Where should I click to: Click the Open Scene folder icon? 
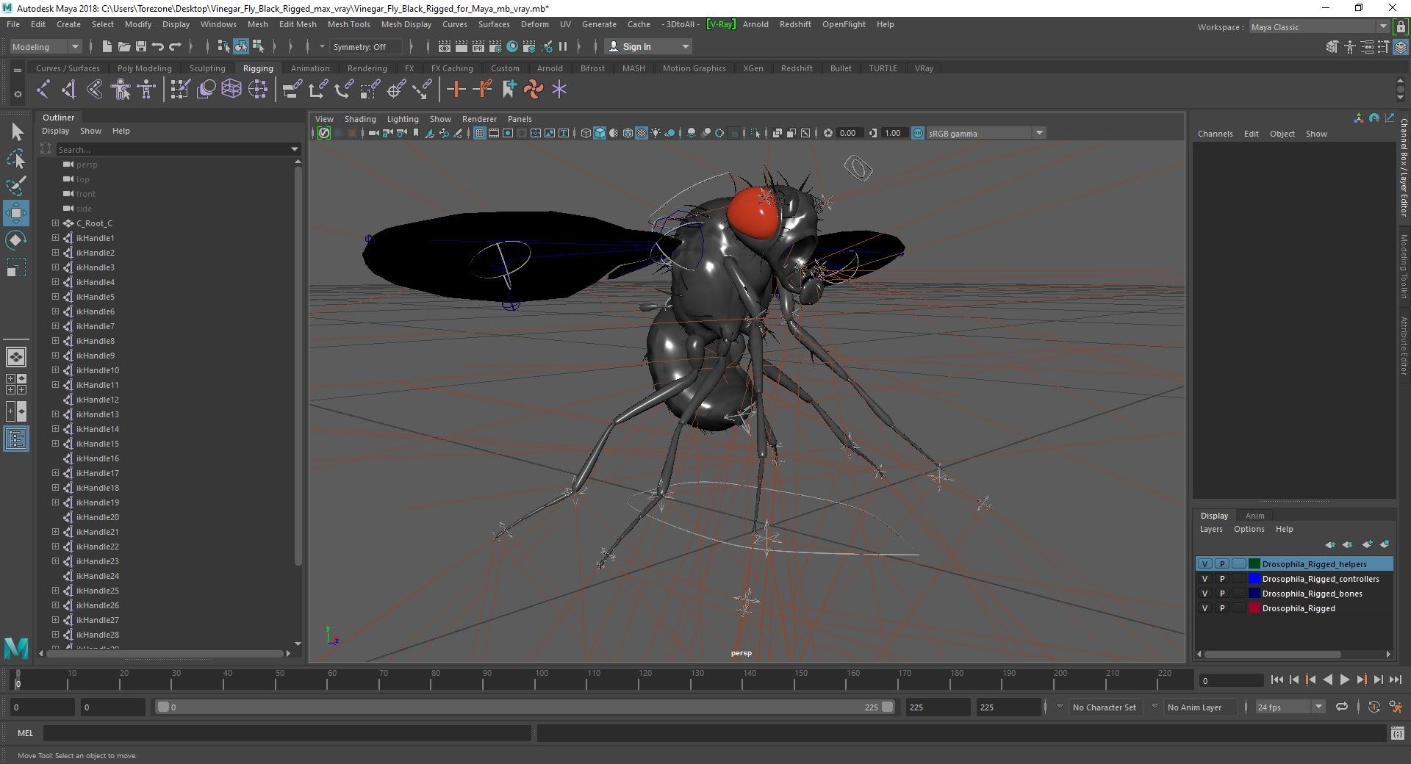click(123, 46)
